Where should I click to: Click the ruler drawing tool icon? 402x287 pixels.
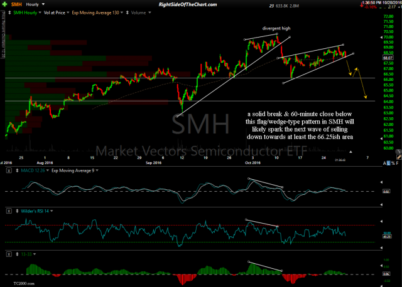pyautogui.click(x=399, y=157)
